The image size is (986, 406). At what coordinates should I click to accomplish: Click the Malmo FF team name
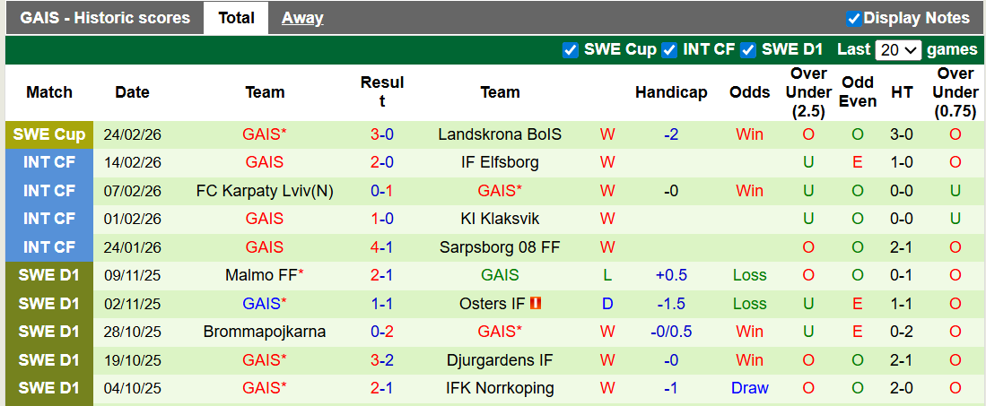tap(260, 275)
